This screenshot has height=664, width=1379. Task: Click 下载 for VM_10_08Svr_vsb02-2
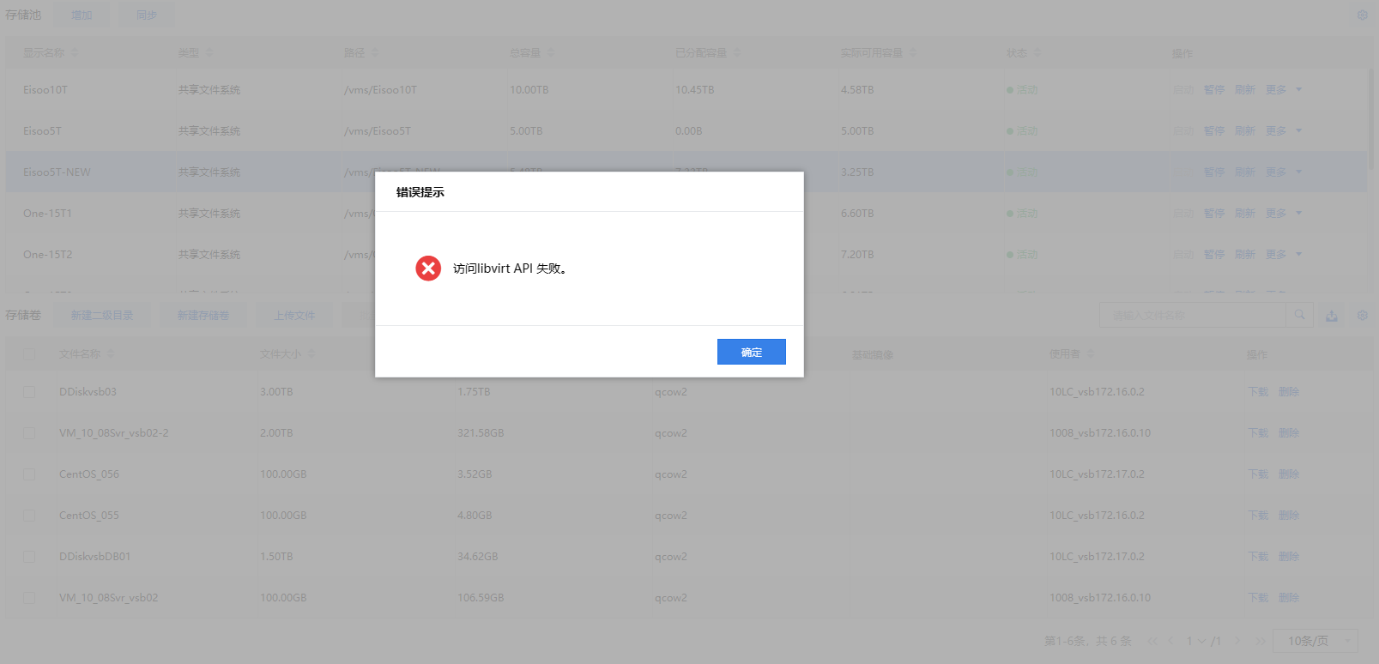[x=1258, y=433]
